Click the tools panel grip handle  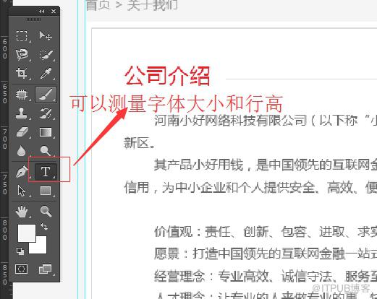coord(33,19)
